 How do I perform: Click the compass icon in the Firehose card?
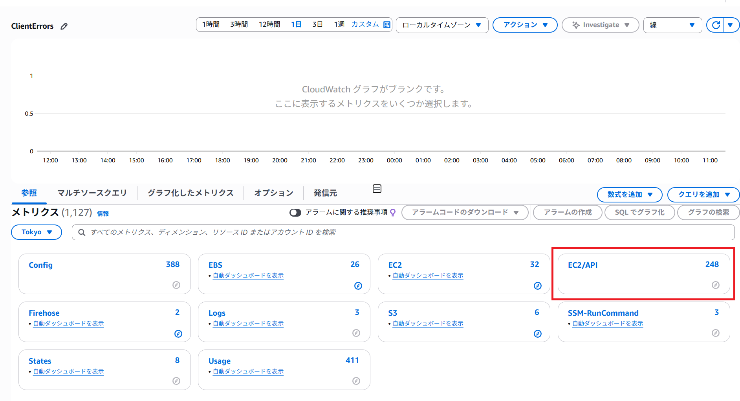[x=178, y=334]
